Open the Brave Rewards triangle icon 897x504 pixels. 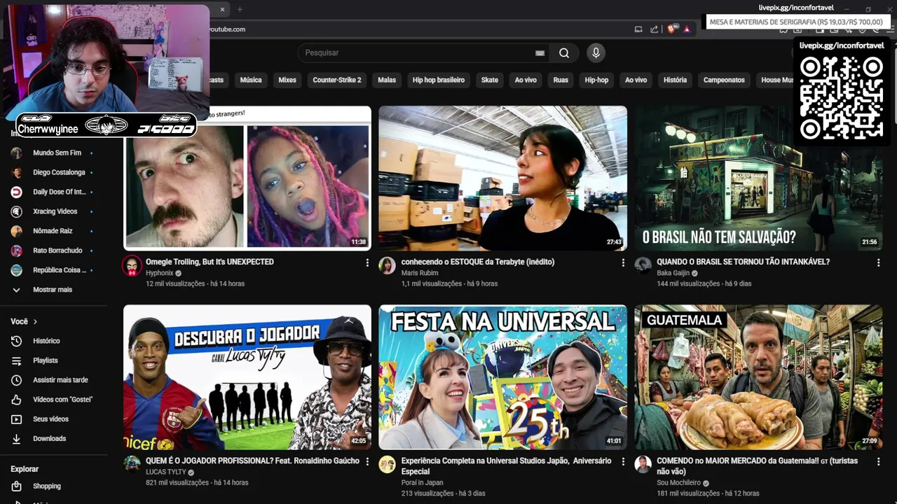click(687, 29)
